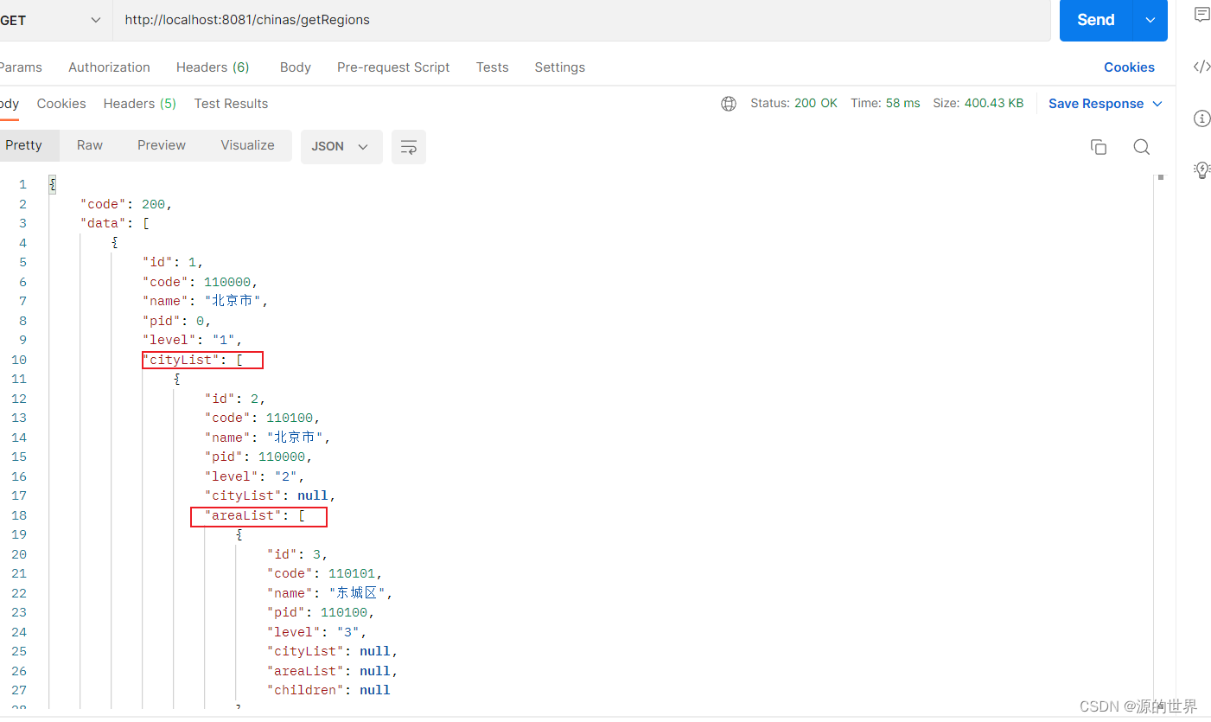The height and width of the screenshot is (722, 1211).
Task: Click the "pid": 110100 line
Action: point(321,612)
